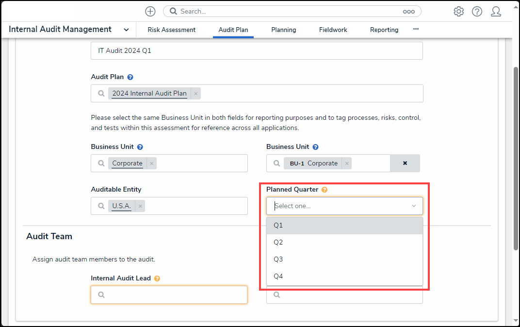Clear the right Business Unit field
The width and height of the screenshot is (520, 327).
coord(405,163)
